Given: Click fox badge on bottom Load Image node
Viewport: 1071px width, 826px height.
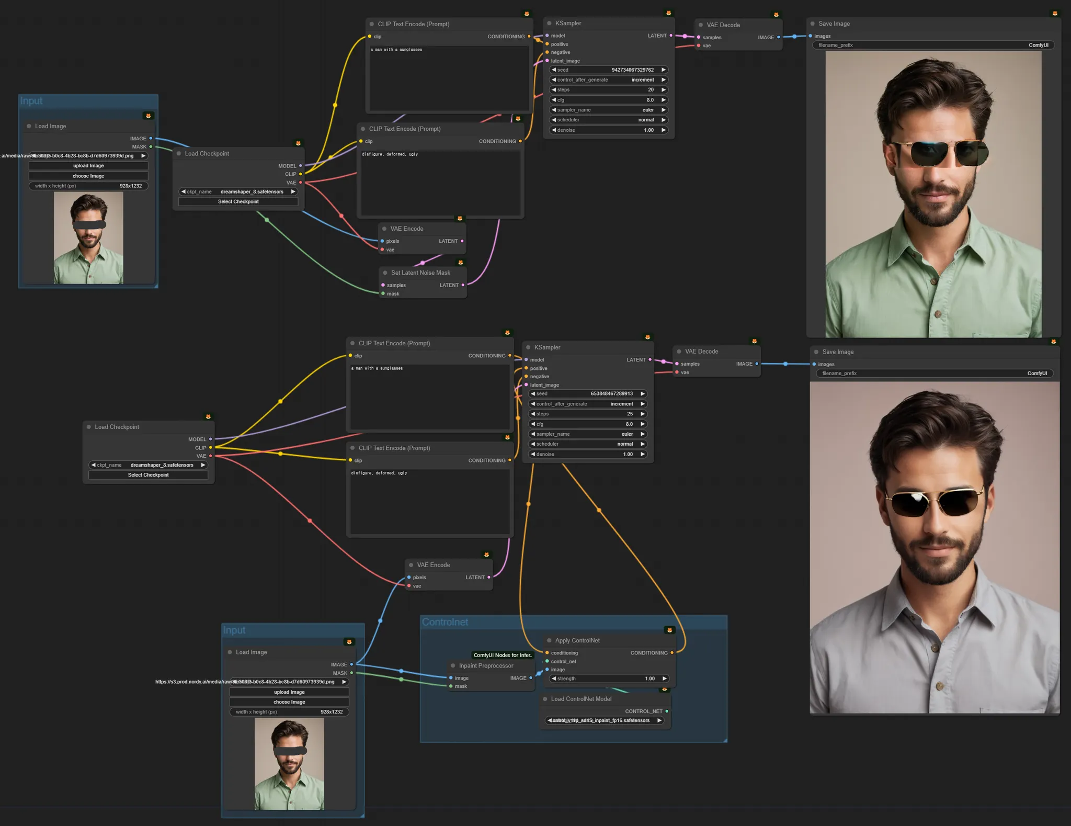Looking at the screenshot, I should pyautogui.click(x=349, y=642).
